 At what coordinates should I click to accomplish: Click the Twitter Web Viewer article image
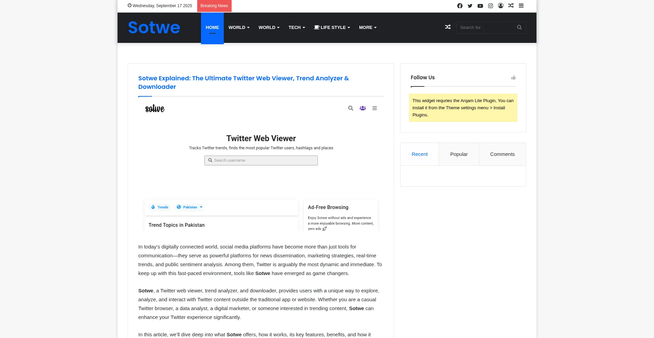261,167
